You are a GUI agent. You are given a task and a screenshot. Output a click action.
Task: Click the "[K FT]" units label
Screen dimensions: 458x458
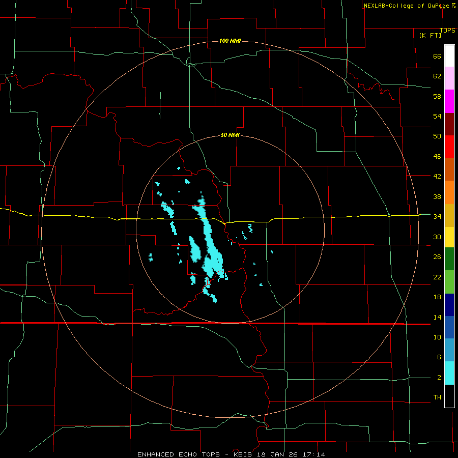click(430, 35)
